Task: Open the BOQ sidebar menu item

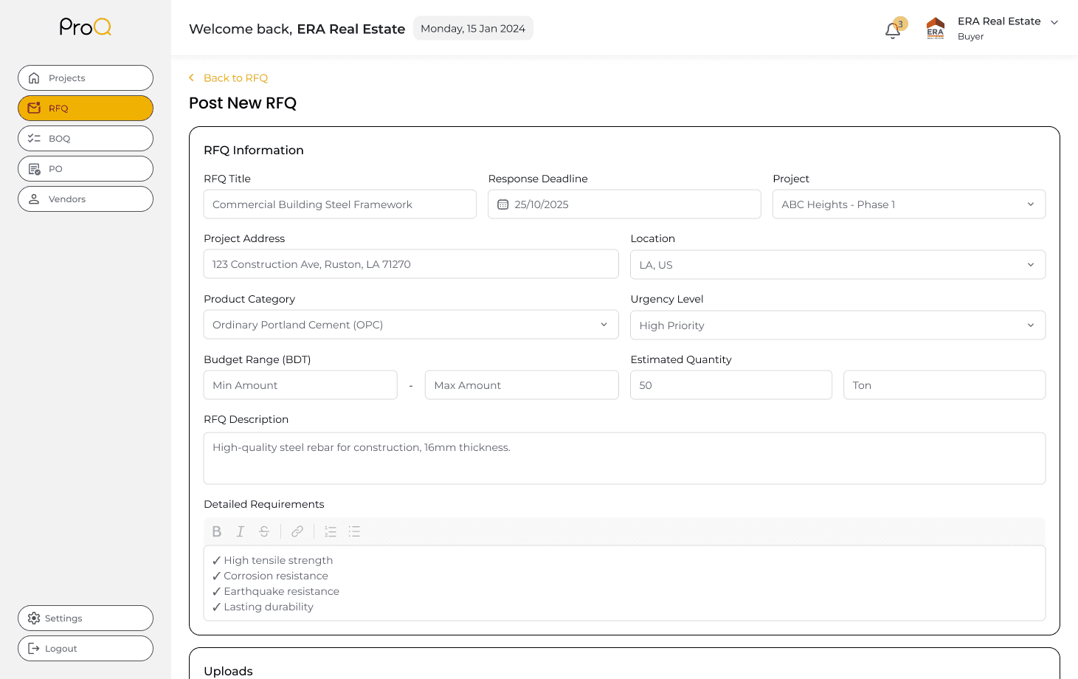Action: tap(86, 139)
